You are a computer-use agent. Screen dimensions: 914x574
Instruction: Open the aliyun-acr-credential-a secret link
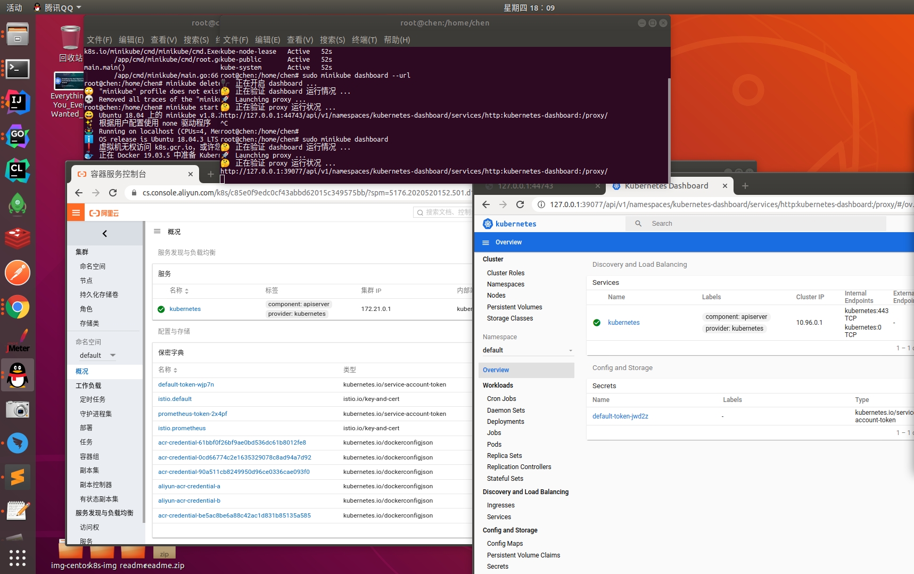[x=189, y=486]
